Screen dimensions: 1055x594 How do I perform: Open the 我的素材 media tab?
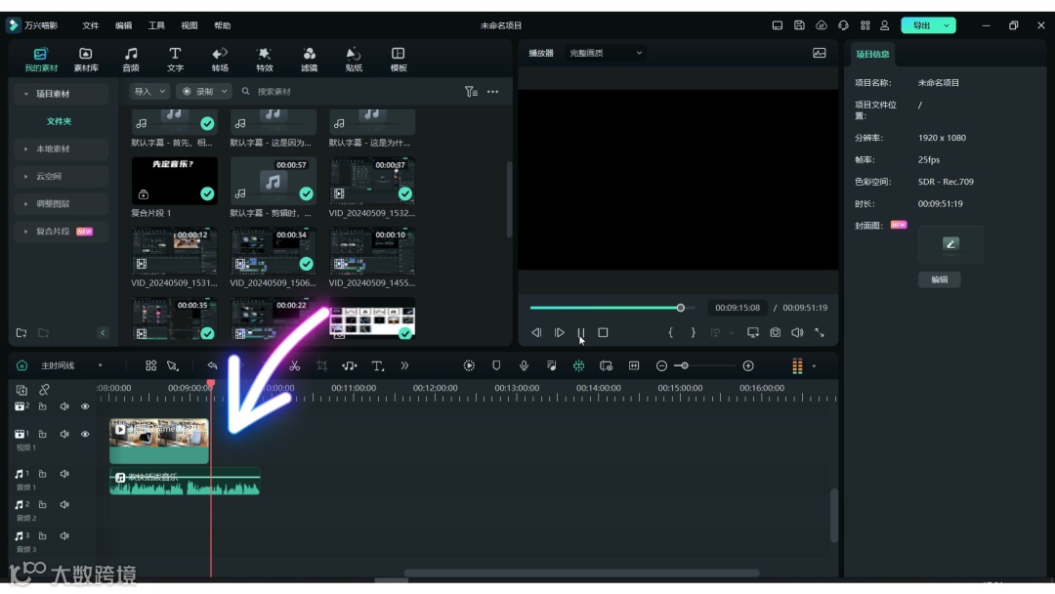click(x=40, y=60)
